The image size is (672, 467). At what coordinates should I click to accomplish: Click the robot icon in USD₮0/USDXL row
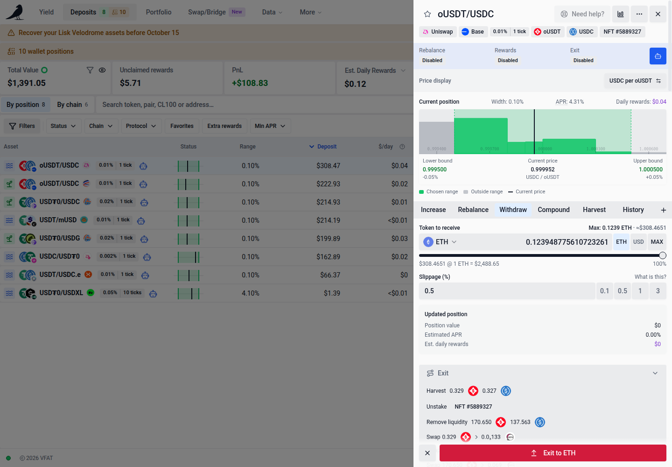[x=153, y=293]
